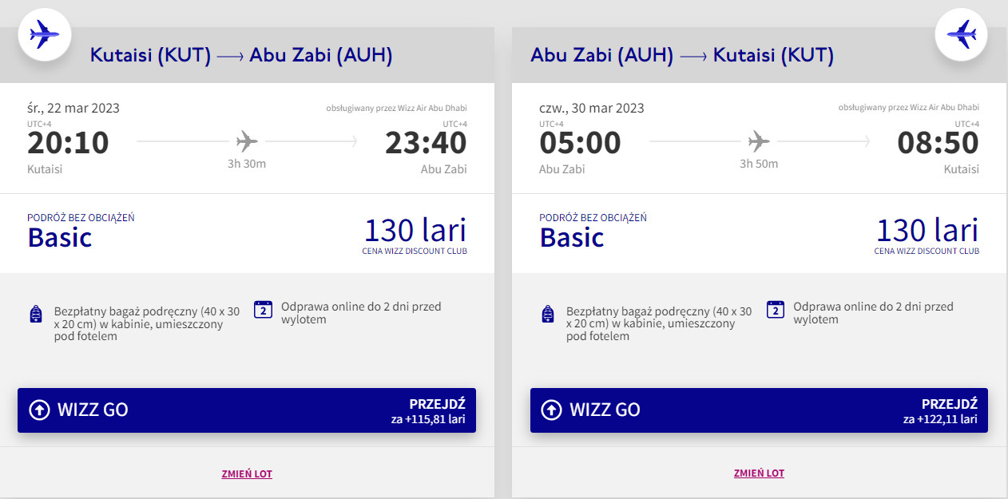Viewport: 1008px width, 499px height.
Task: Click ZMIEŃ LOT link under outbound flight
Action: (247, 473)
